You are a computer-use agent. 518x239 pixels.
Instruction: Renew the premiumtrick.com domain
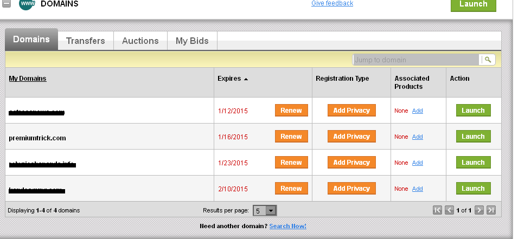click(291, 137)
